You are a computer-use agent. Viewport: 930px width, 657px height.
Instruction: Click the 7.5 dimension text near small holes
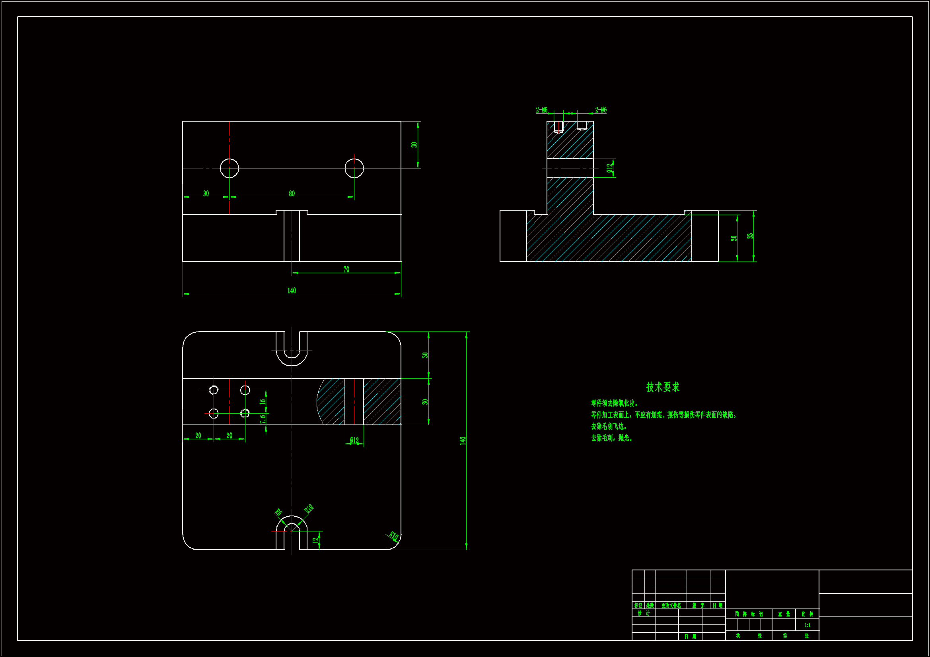point(263,419)
